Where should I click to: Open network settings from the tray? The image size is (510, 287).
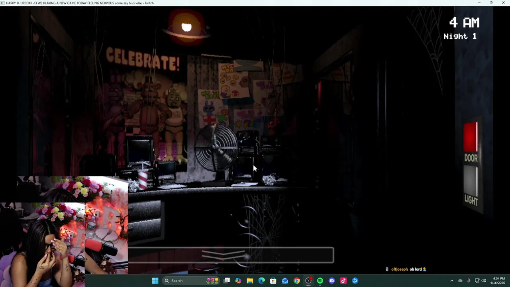pyautogui.click(x=477, y=281)
